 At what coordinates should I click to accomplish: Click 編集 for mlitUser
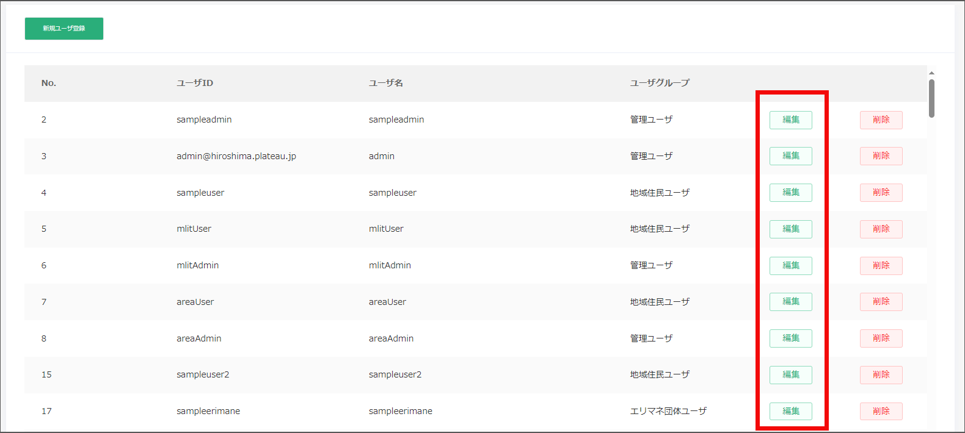point(790,229)
